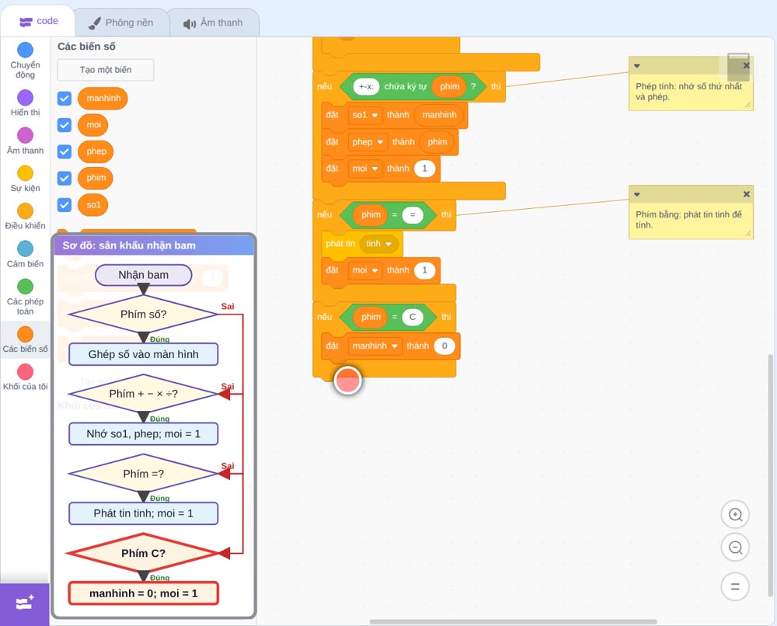The width and height of the screenshot is (777, 626).
Task: Open the phep dropdown in the đặt block
Action: click(x=368, y=141)
